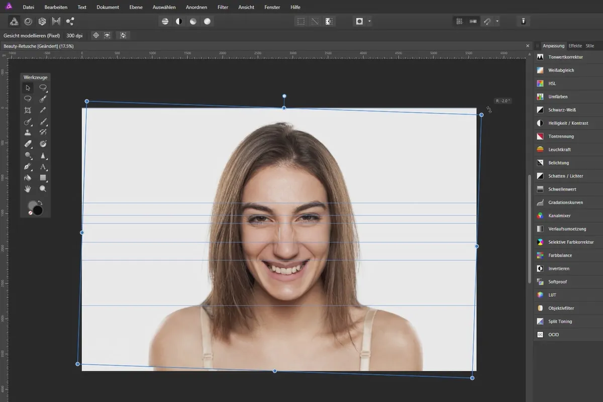This screenshot has width=603, height=402.
Task: Switch to the Photo Persona icon
Action: pos(15,22)
